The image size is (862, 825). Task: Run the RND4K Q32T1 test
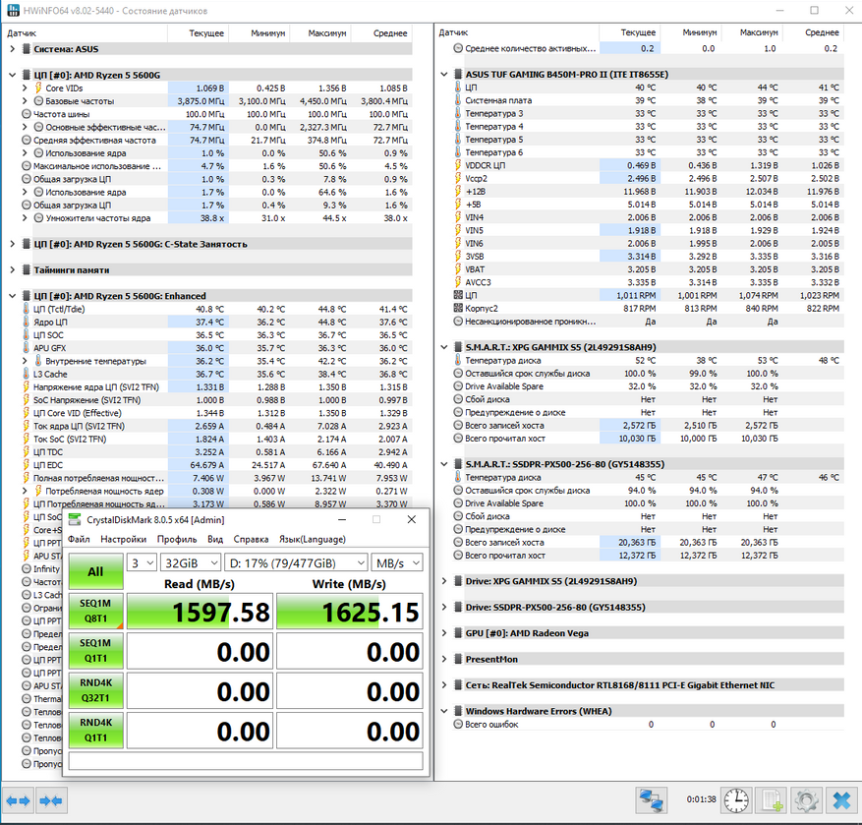(x=95, y=690)
